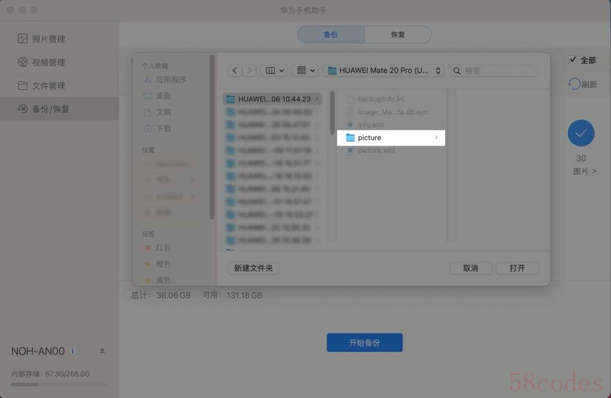The height and width of the screenshot is (398, 611).
Task: Open File Management (文件管理) folder icon
Action: (22, 86)
